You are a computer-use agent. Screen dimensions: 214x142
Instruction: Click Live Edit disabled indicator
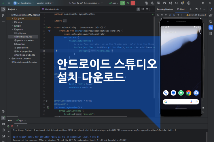tap(196, 15)
